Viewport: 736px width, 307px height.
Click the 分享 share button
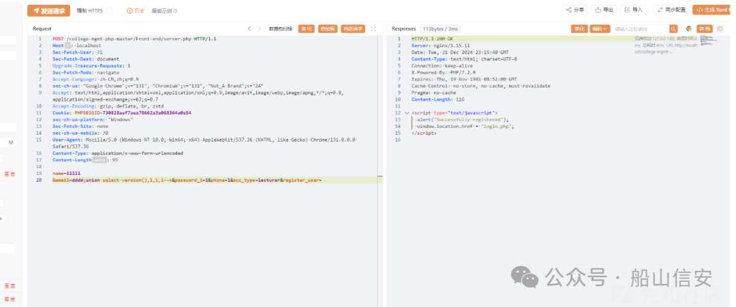(574, 10)
